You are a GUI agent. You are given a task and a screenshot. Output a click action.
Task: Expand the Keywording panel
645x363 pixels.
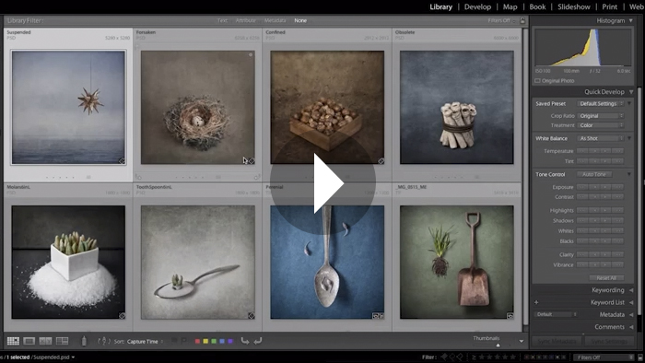click(631, 290)
